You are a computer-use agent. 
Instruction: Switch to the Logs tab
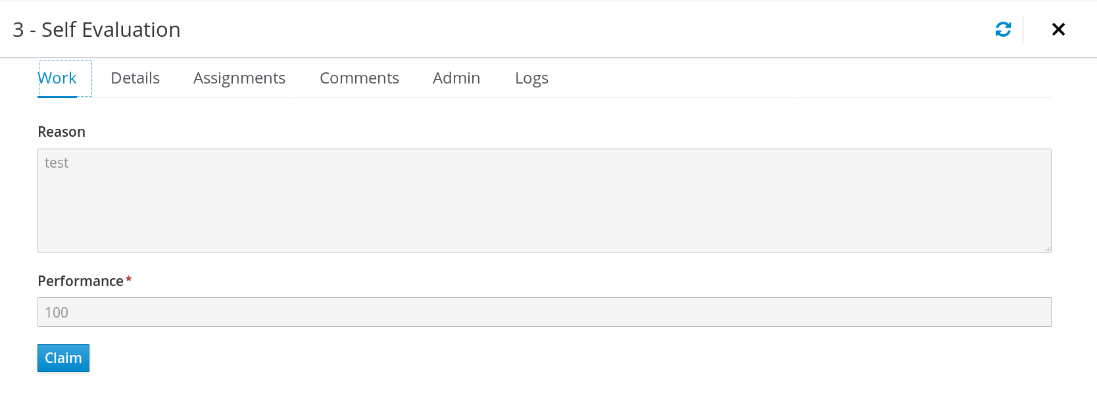(531, 78)
